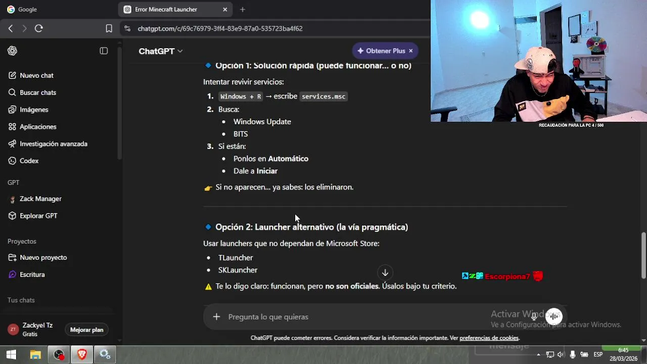
Task: Click the volume icon in system tray
Action: tap(561, 355)
